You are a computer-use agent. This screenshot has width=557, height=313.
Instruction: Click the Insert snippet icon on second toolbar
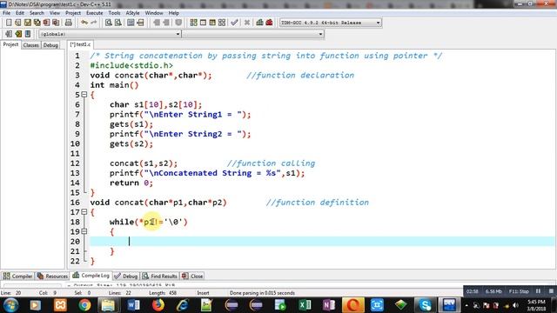pos(9,34)
